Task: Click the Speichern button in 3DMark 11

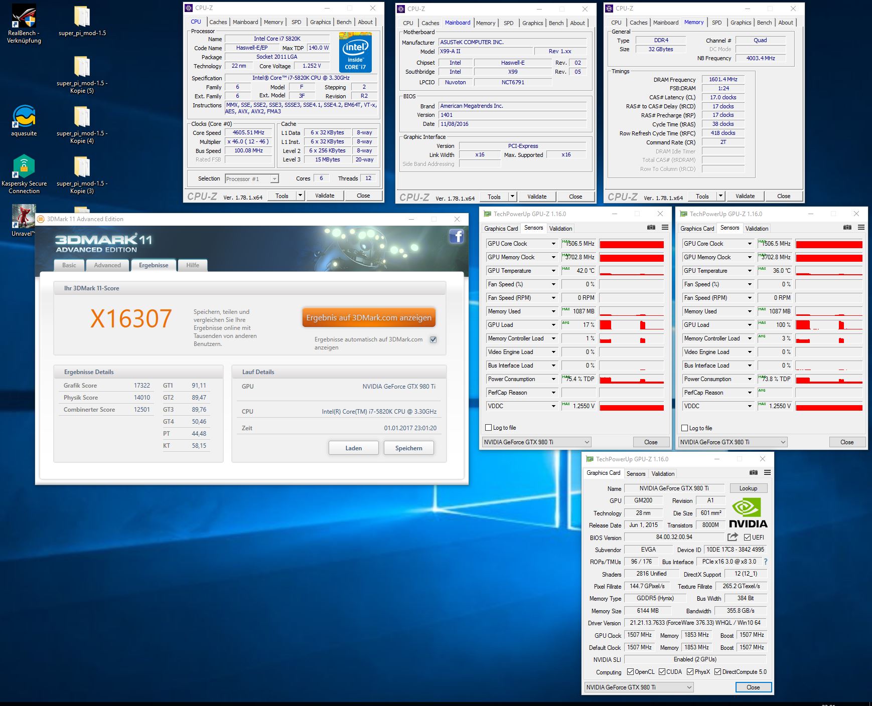Action: 409,448
